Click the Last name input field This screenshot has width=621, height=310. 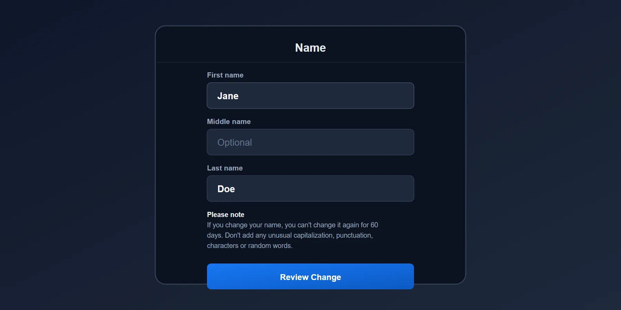(x=310, y=188)
